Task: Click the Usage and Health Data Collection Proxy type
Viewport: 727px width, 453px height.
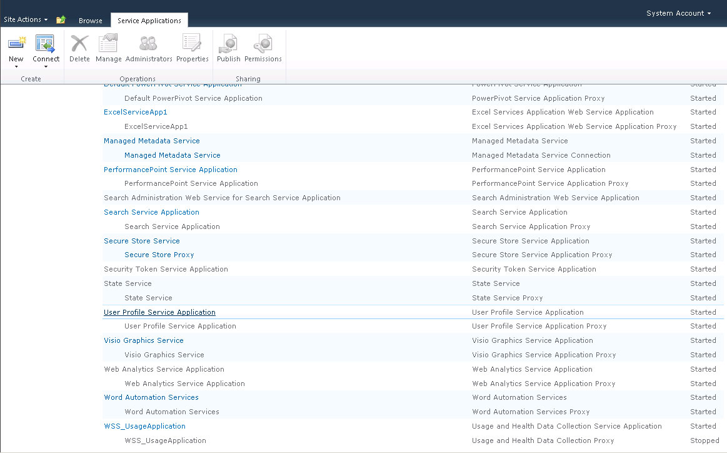Action: pos(543,440)
